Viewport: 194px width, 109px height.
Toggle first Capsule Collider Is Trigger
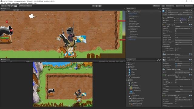coord(176,81)
